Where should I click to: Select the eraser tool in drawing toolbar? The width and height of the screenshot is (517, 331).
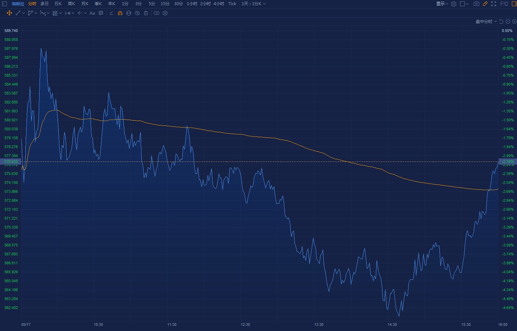(111, 13)
